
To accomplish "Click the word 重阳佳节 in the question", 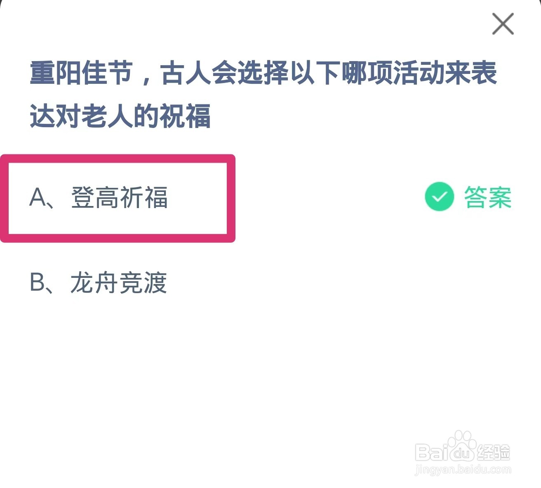I will [x=81, y=73].
